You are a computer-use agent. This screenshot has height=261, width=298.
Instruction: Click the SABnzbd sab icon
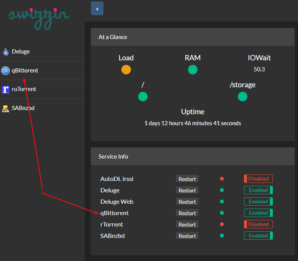(5, 108)
